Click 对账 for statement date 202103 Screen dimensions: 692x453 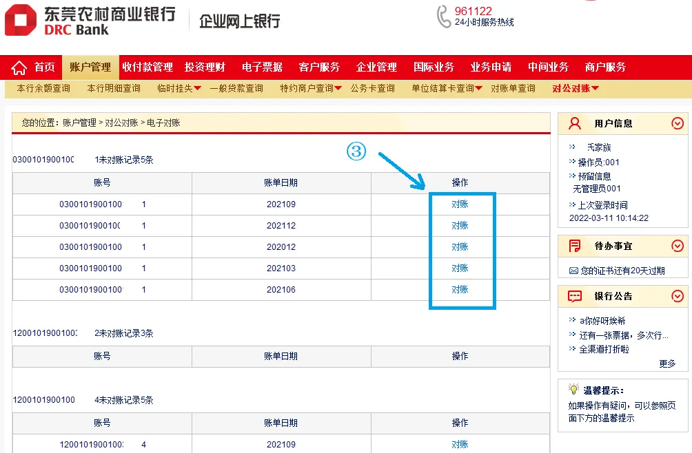click(x=460, y=268)
